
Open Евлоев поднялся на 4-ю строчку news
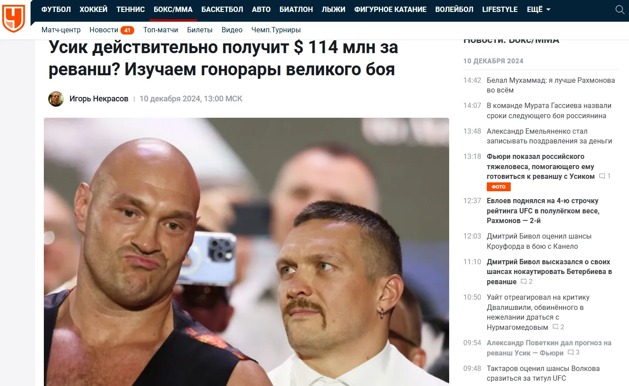pyautogui.click(x=543, y=211)
